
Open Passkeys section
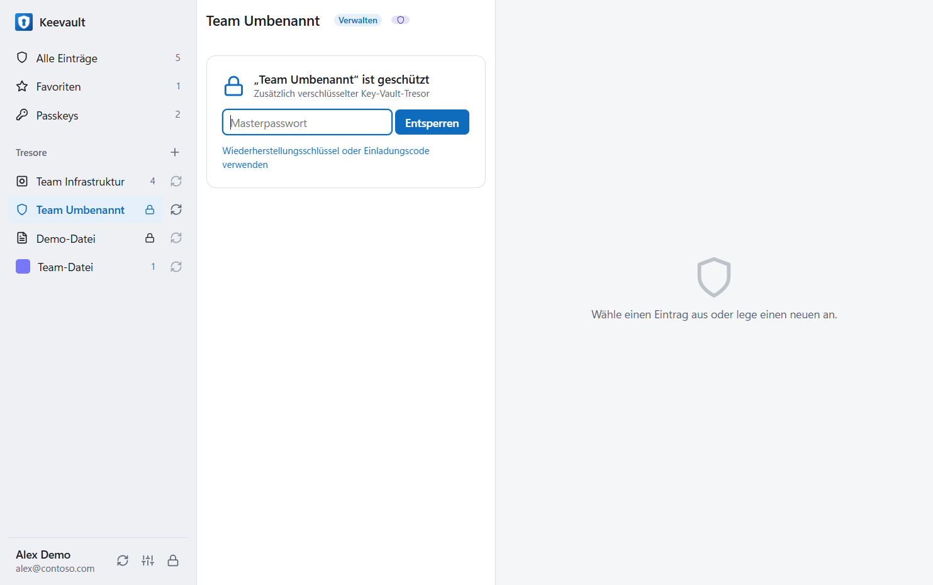98,115
